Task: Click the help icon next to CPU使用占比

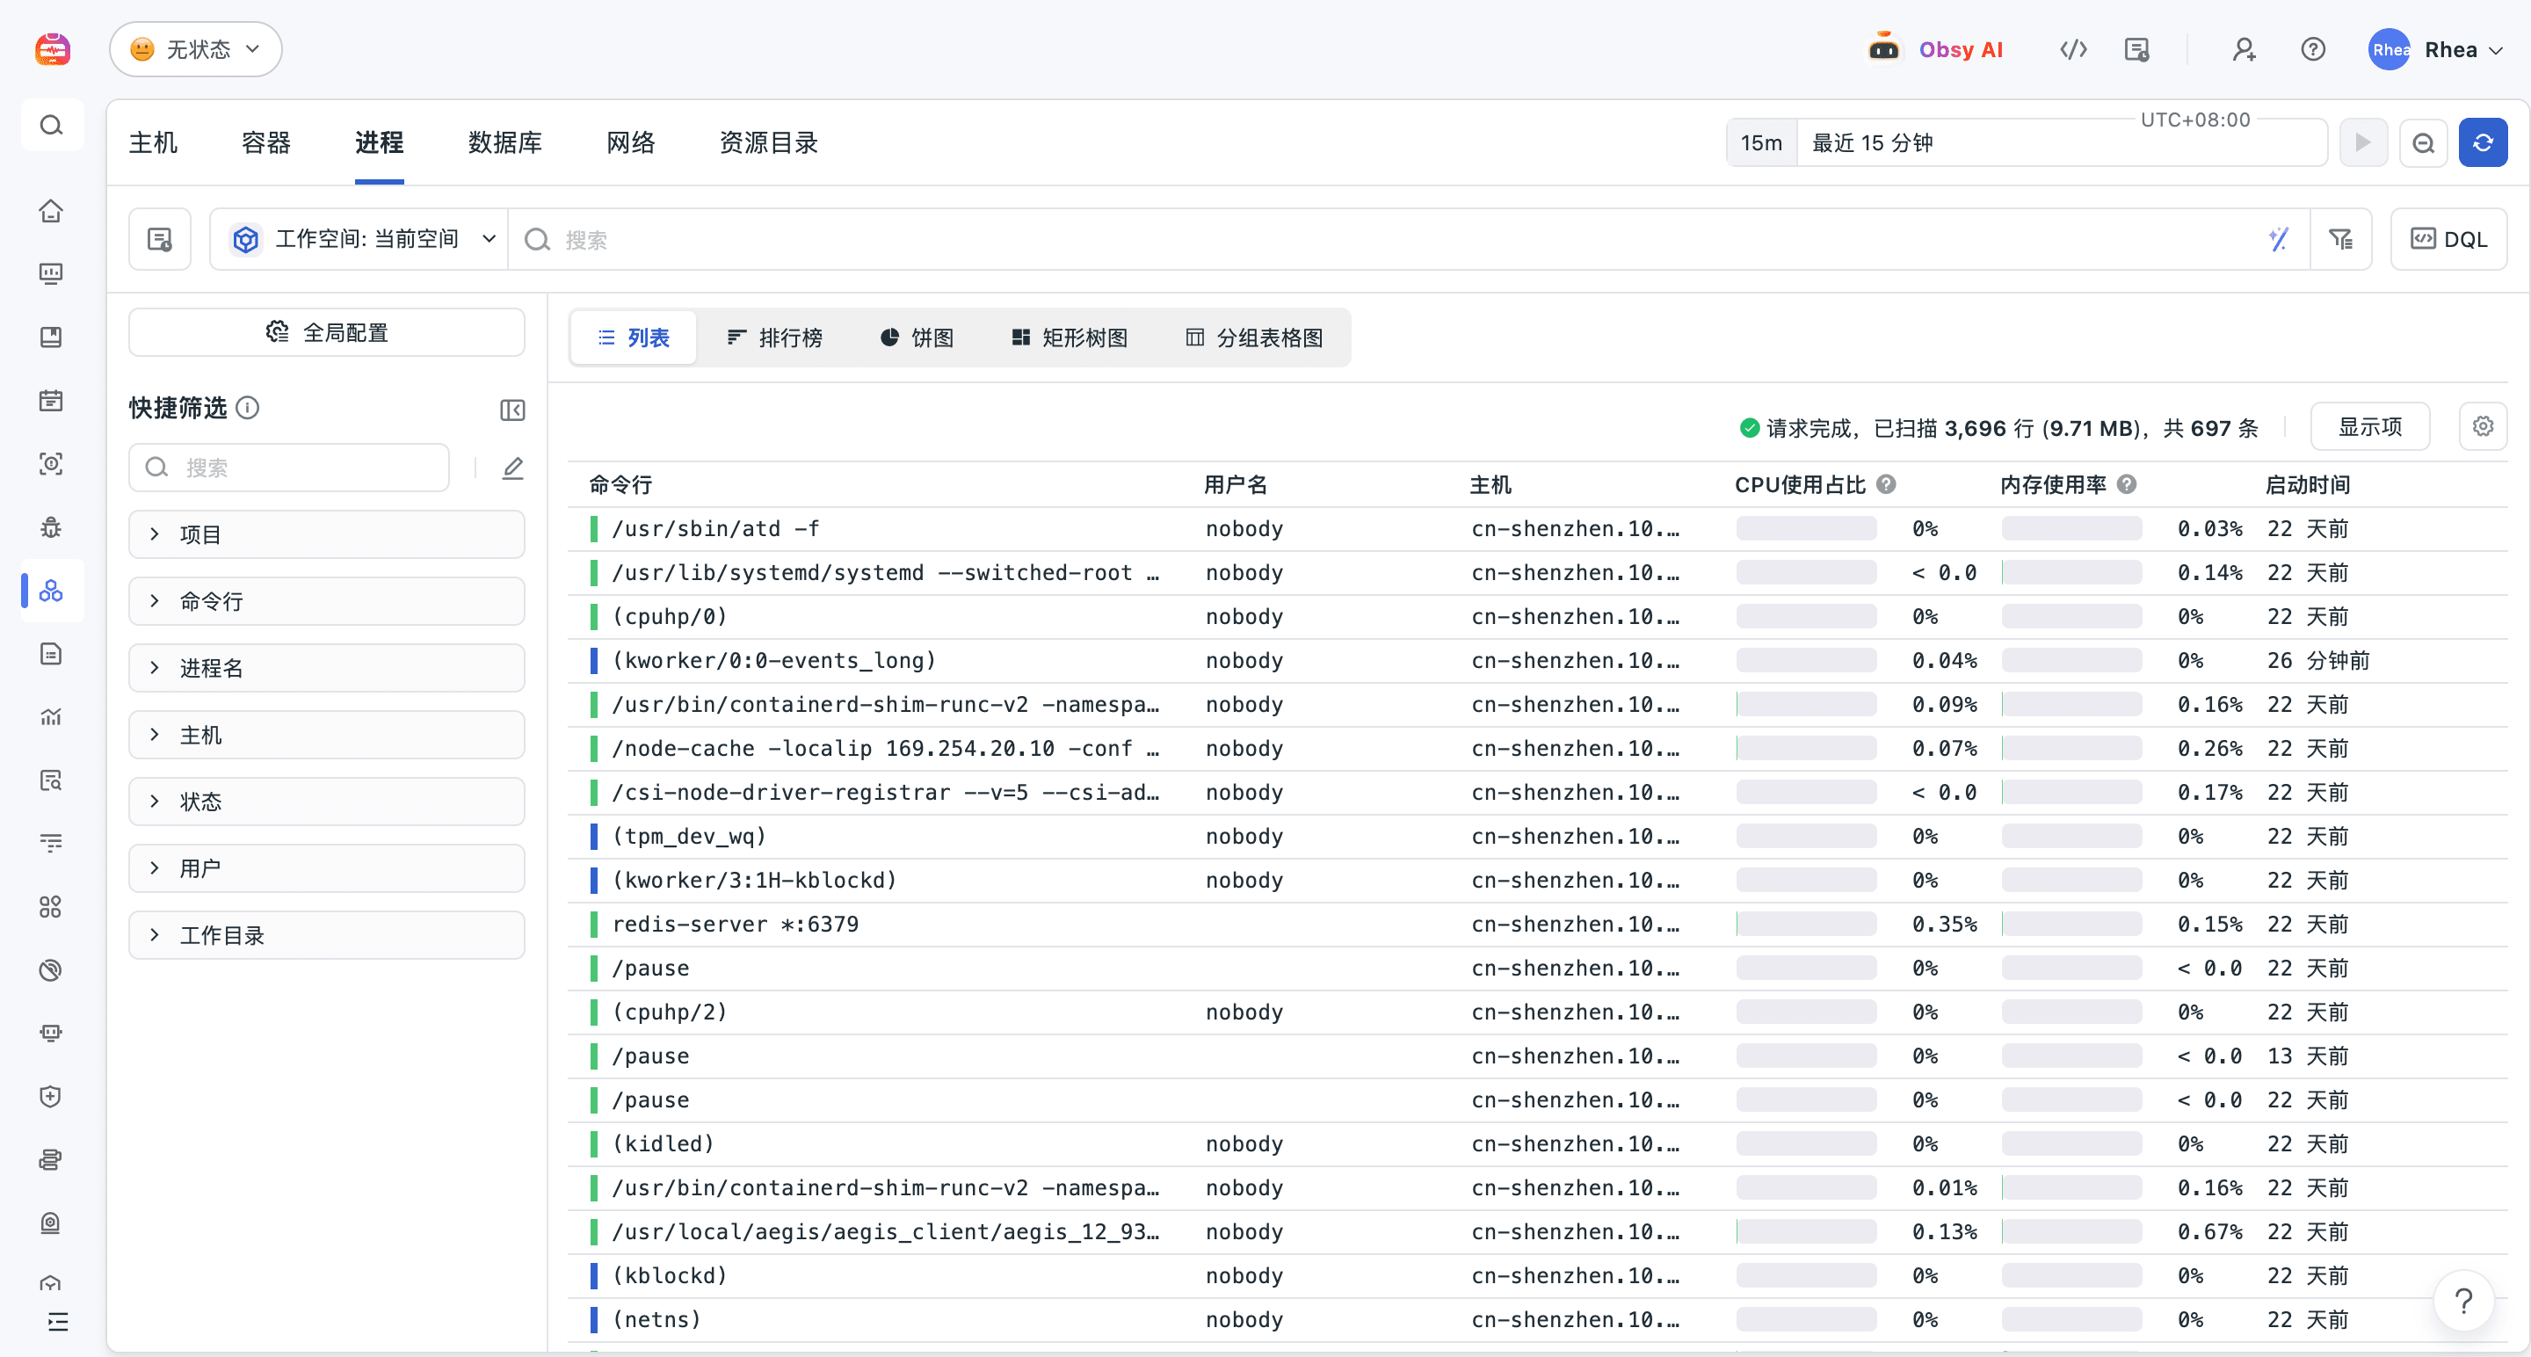Action: tap(1887, 484)
